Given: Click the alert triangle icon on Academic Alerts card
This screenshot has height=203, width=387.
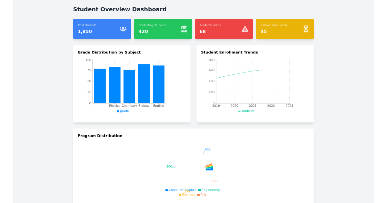Looking at the screenshot, I should (x=245, y=29).
